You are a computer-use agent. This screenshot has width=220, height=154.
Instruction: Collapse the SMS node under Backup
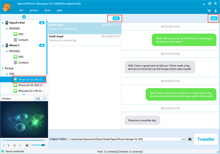(x=7, y=74)
